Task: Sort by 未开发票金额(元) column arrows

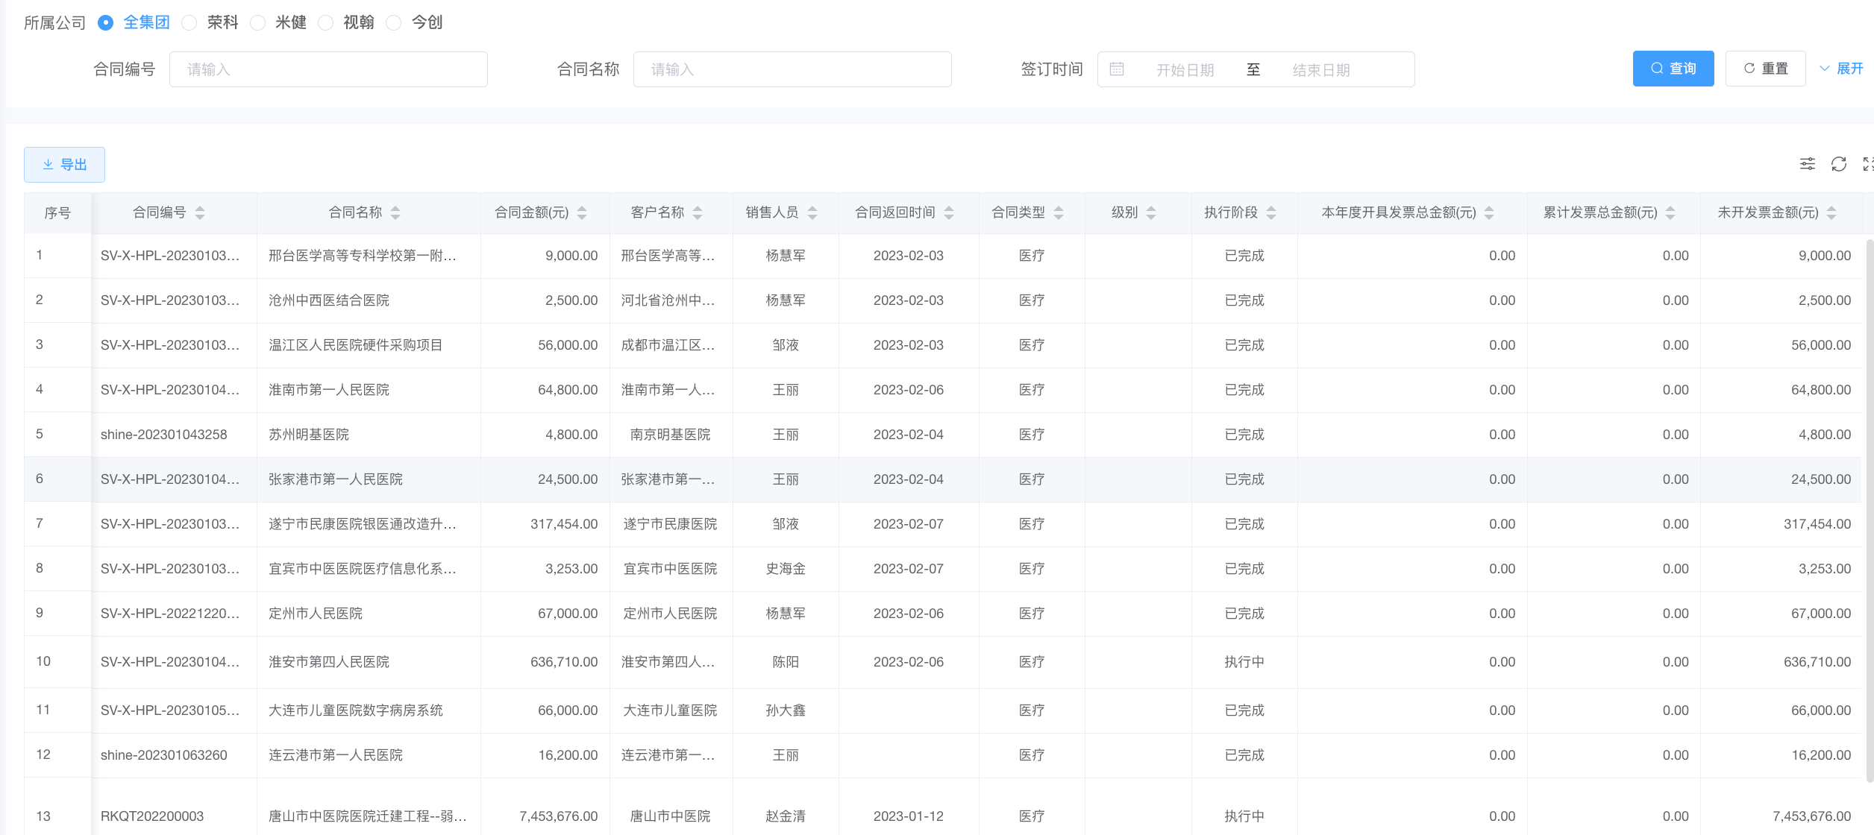Action: [1831, 213]
